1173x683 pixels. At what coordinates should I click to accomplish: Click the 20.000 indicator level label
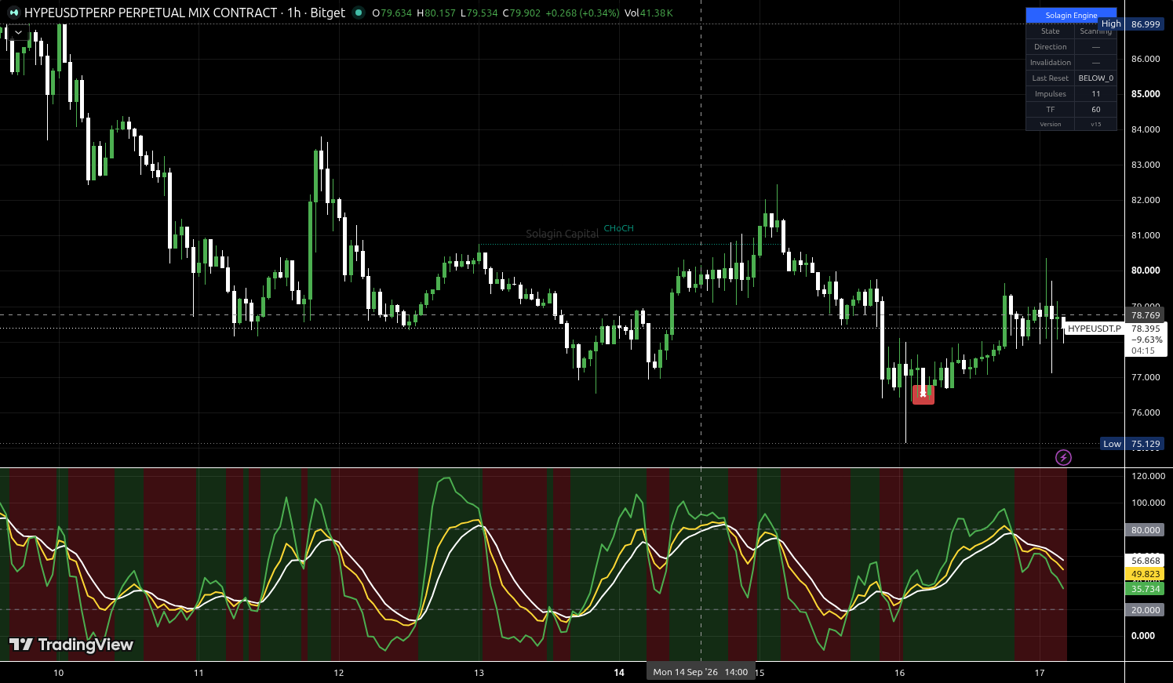click(x=1146, y=610)
